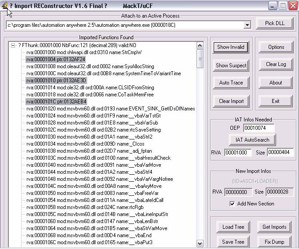Select the _adj_fptan import row
The width and height of the screenshot is (299, 249).
(x=89, y=151)
